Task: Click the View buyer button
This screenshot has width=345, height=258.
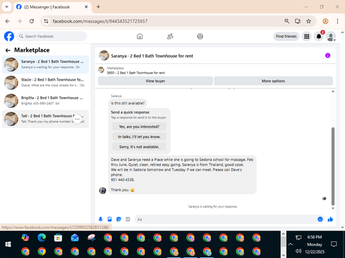Action: point(155,81)
